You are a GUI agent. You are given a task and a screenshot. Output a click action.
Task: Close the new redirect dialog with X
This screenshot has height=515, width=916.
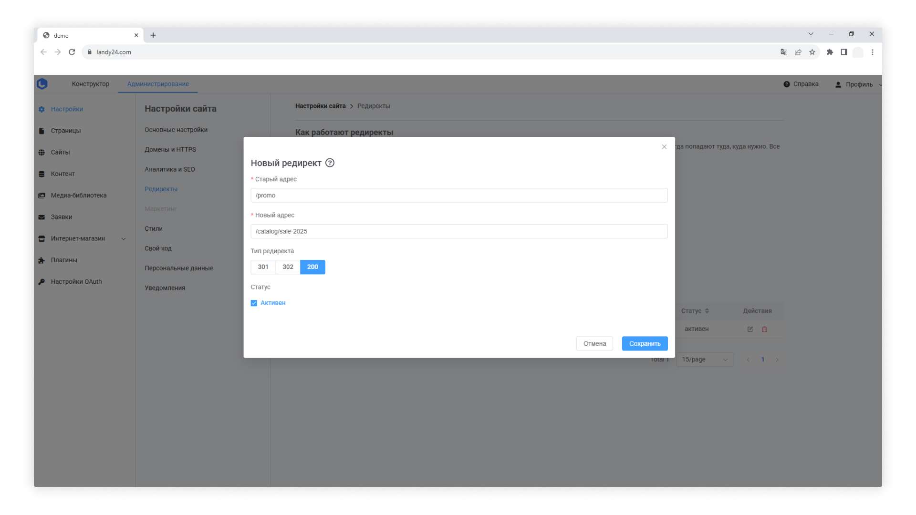point(664,147)
